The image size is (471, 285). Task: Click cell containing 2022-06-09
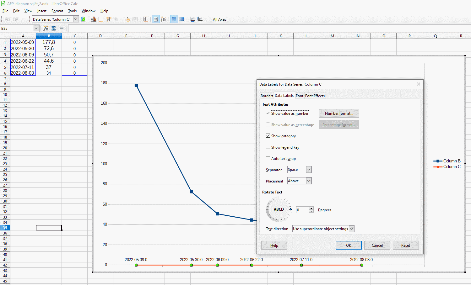pyautogui.click(x=23, y=55)
